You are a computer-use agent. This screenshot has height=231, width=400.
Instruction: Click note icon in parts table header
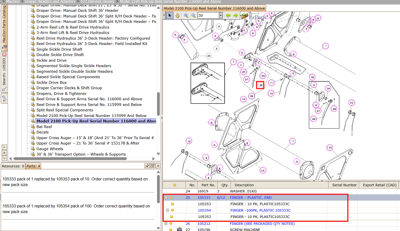[x=175, y=185]
